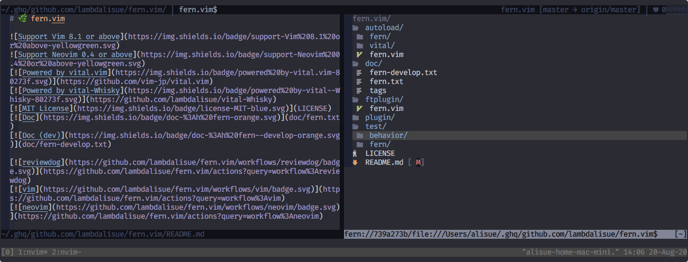Select the ~/.ghq/github.com/lambdalisue/fern.vim/ tabline tab
Viewport: 688px width, 262px height.
pyautogui.click(x=84, y=10)
